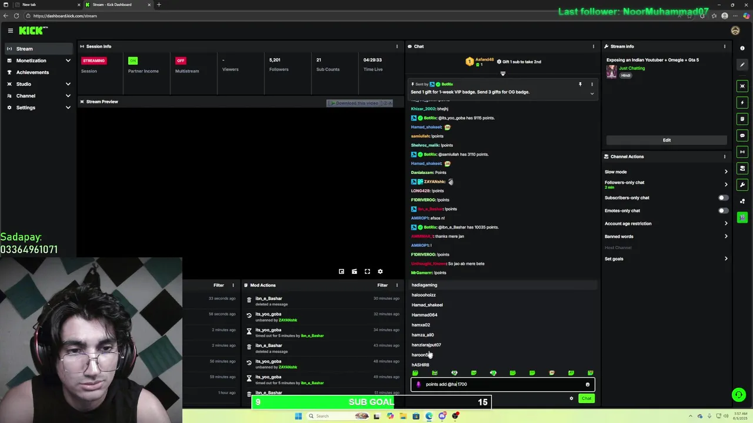753x423 pixels.
Task: Open Stream Preview settings gear
Action: click(x=380, y=271)
